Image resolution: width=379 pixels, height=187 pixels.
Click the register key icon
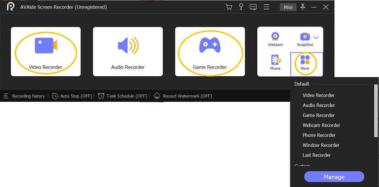point(241,7)
